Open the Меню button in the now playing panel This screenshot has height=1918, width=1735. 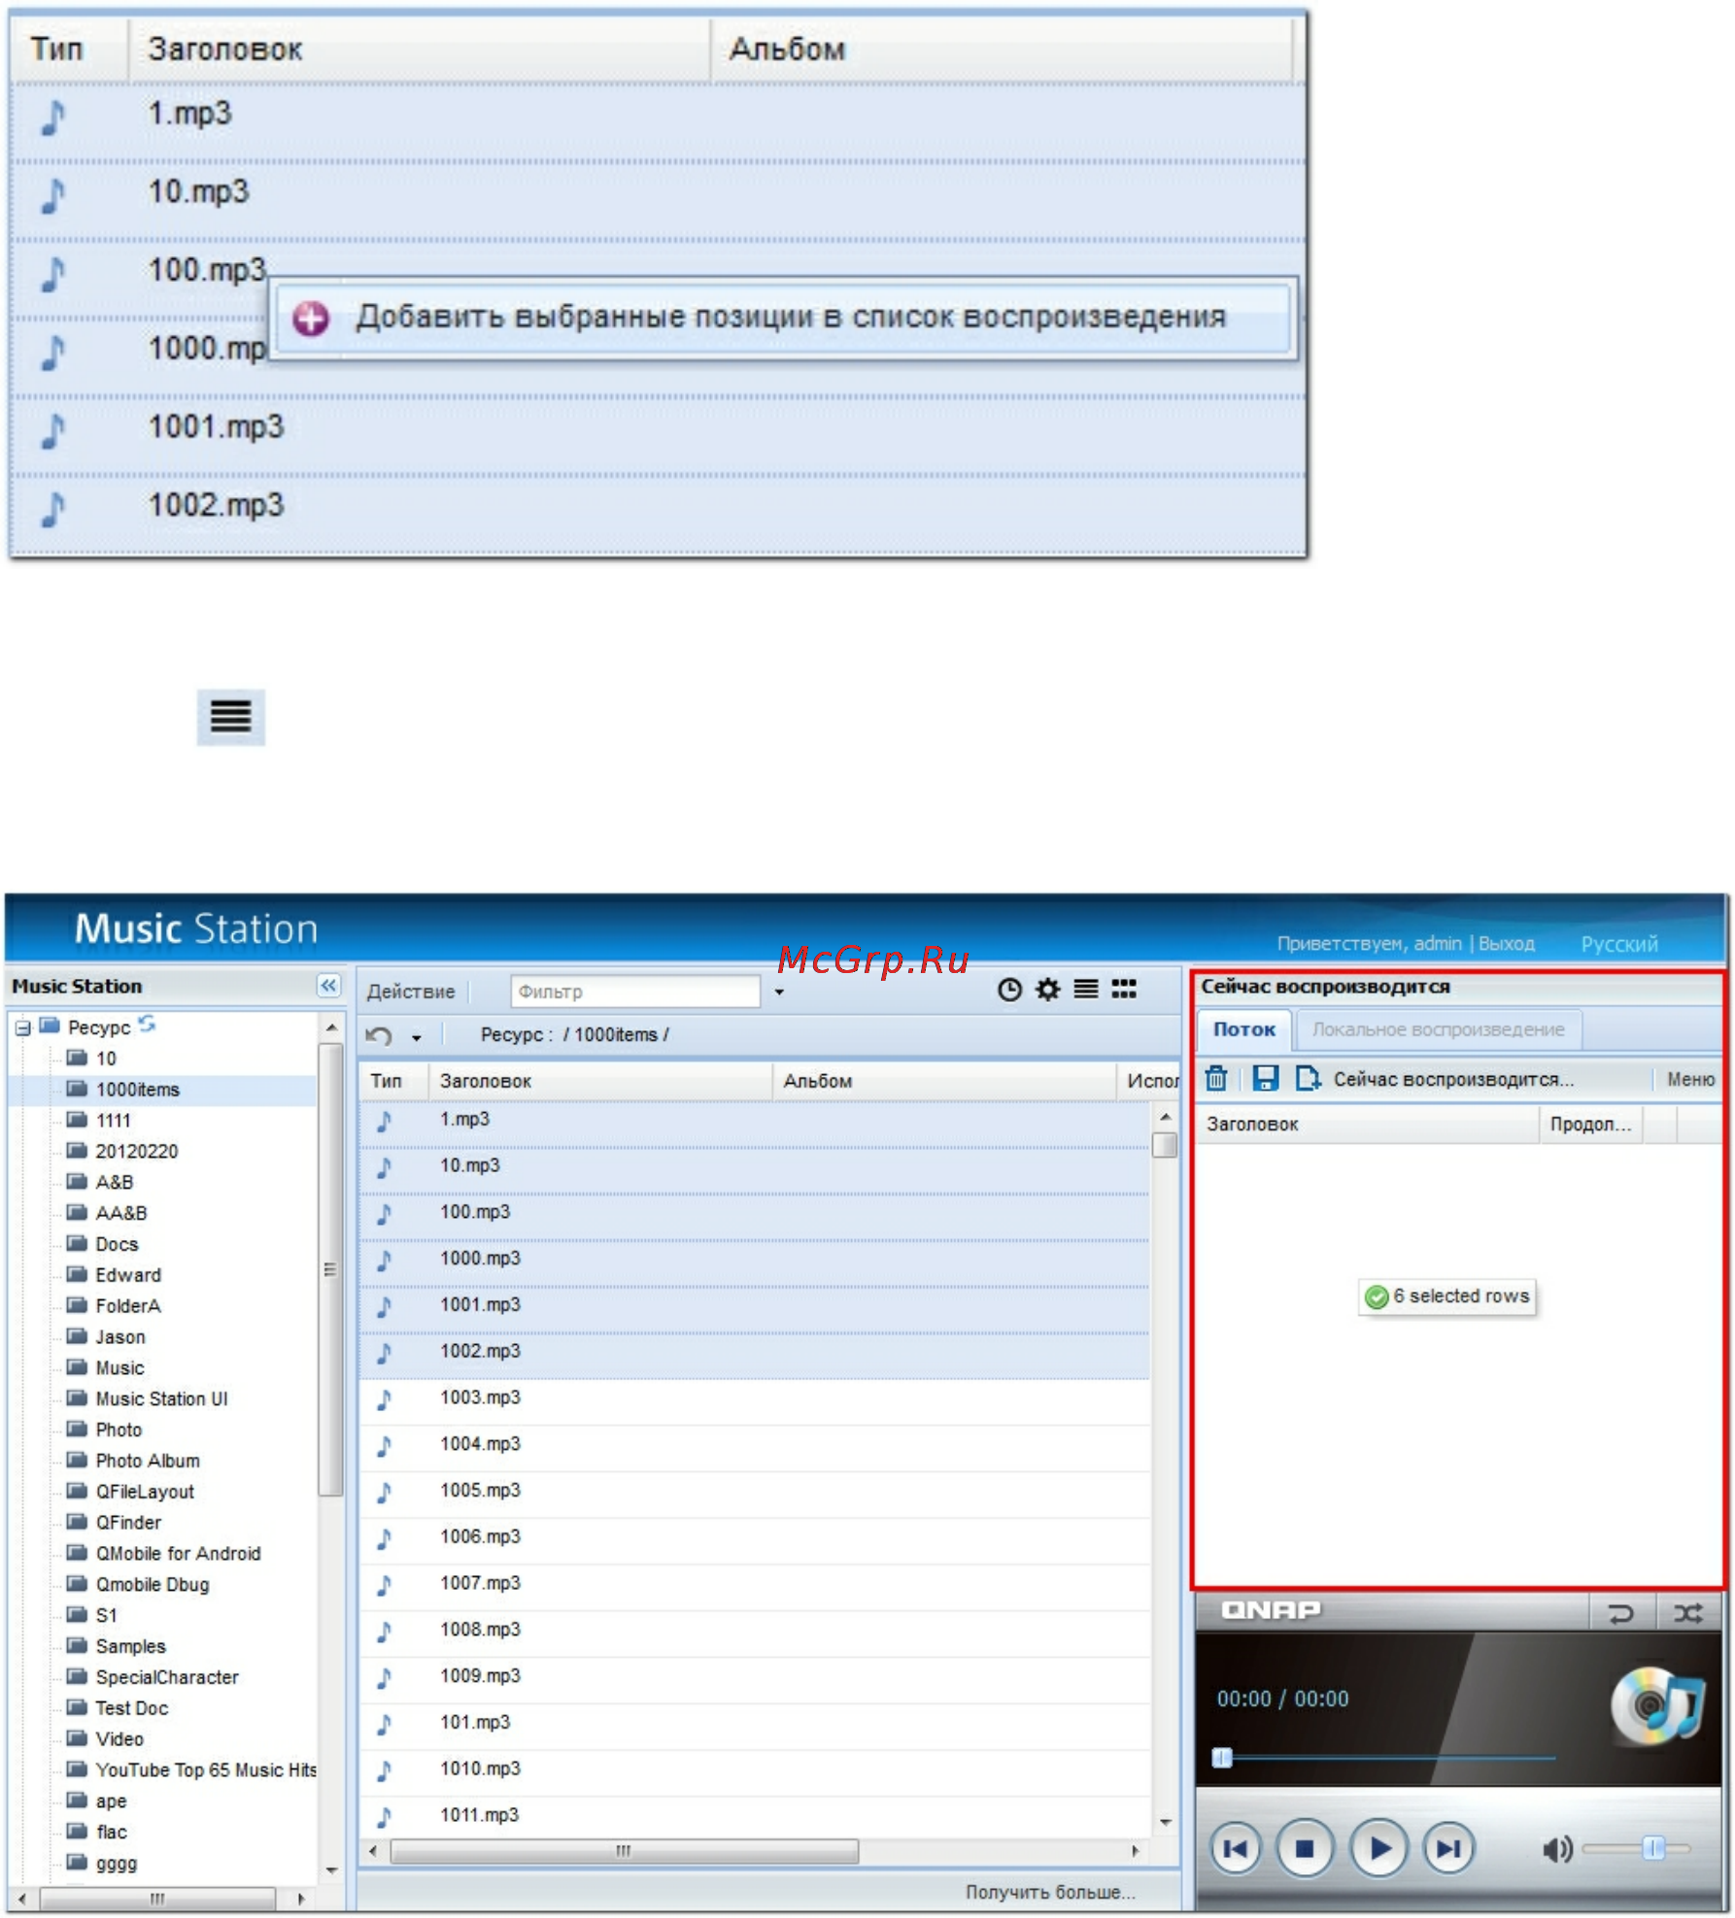1690,1079
